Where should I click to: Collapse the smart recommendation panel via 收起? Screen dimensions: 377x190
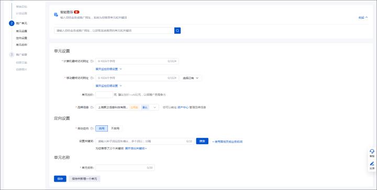363,18
